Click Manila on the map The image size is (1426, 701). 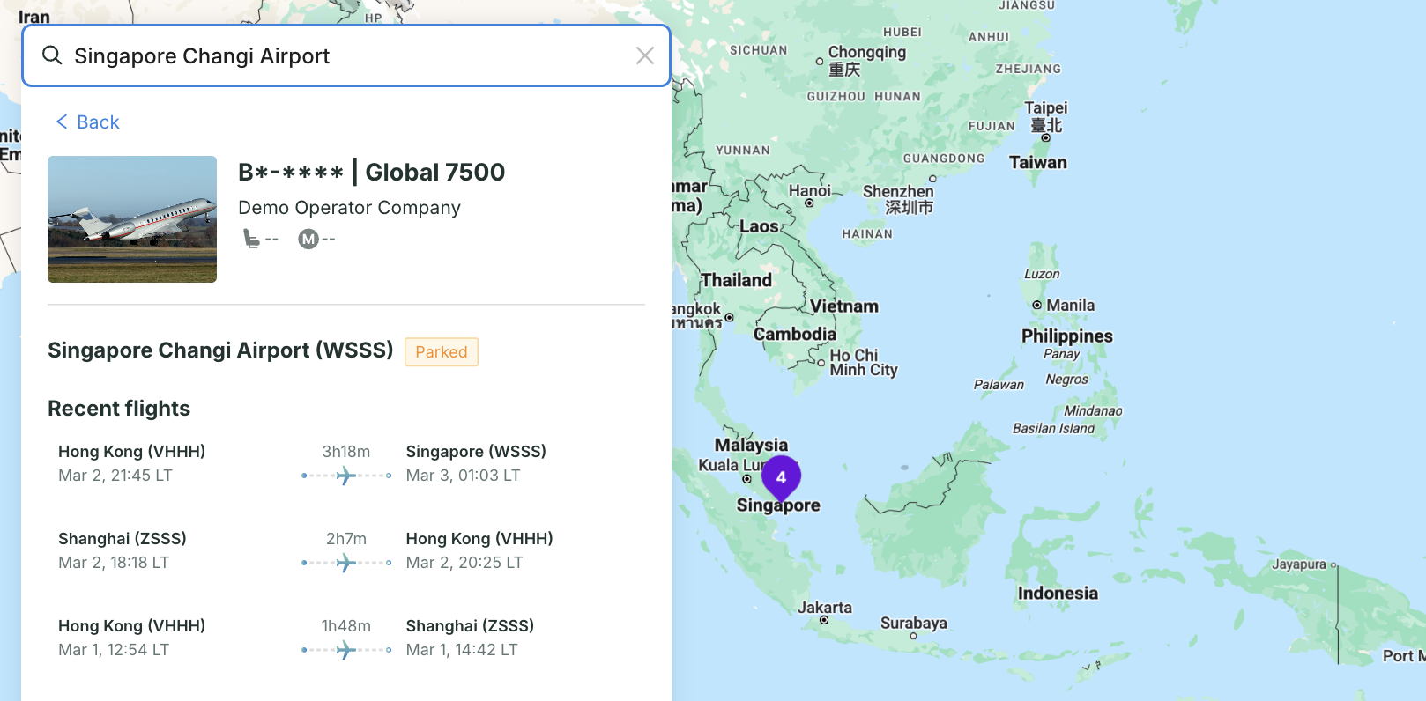pos(1070,306)
